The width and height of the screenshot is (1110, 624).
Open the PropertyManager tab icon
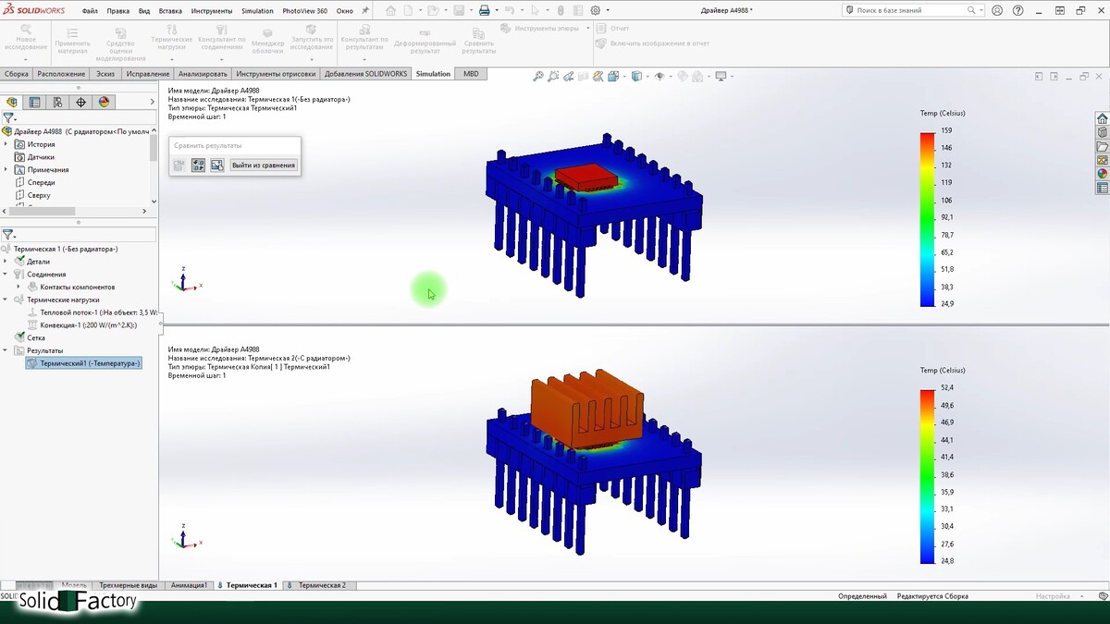pos(35,103)
